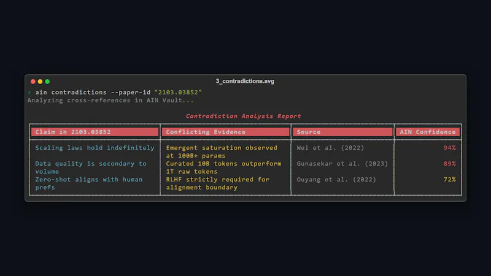Viewport: 491px width, 276px height.
Task: Click the paper ID string "2103.03852"
Action: pyautogui.click(x=178, y=93)
